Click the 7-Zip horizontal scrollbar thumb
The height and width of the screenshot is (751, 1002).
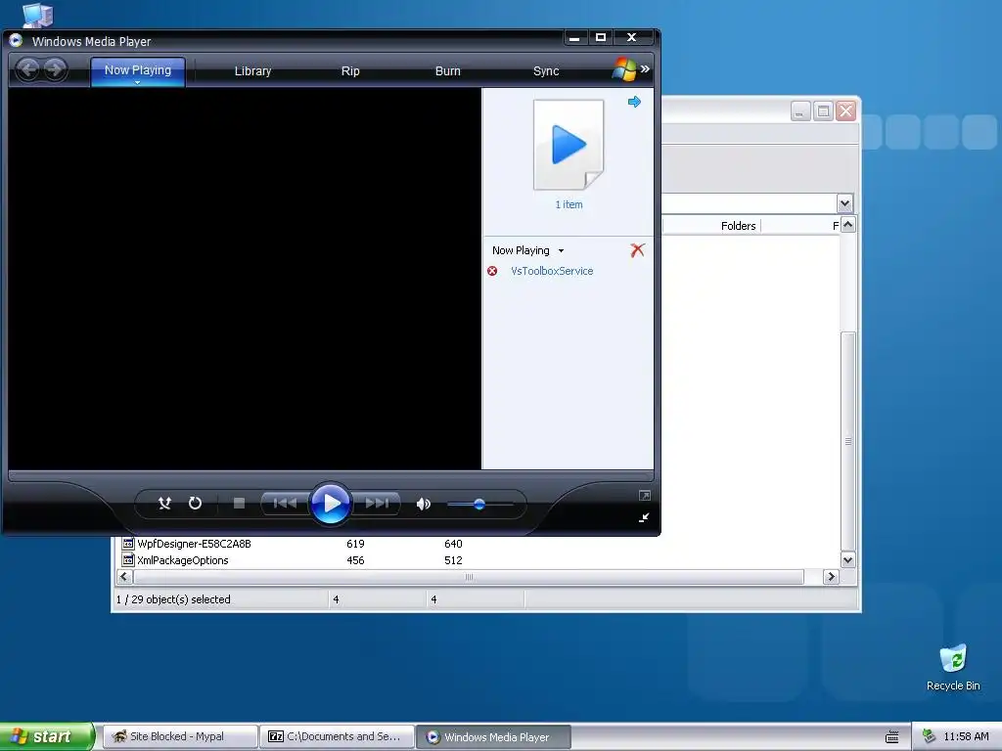point(469,577)
